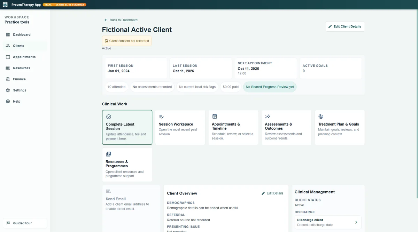Open the Appointments & Timeline card

233,127
